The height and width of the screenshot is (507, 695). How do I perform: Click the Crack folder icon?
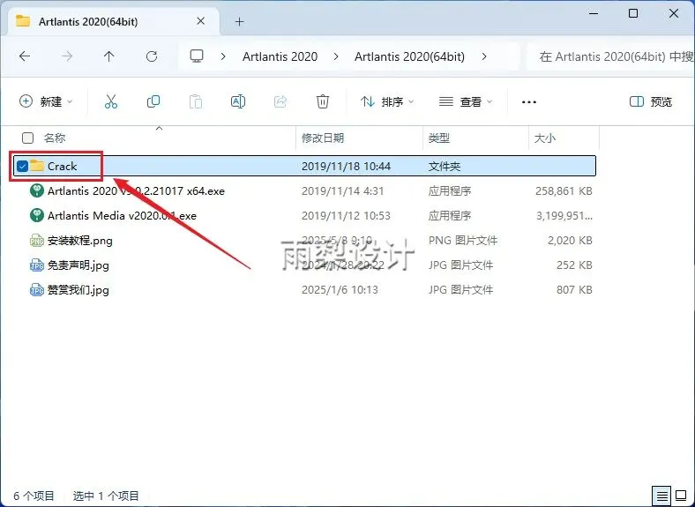tap(37, 166)
